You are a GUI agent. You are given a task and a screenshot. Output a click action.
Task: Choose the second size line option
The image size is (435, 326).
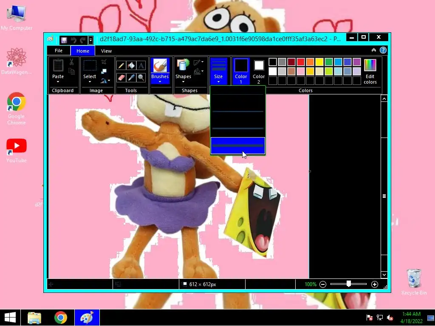pos(238,112)
